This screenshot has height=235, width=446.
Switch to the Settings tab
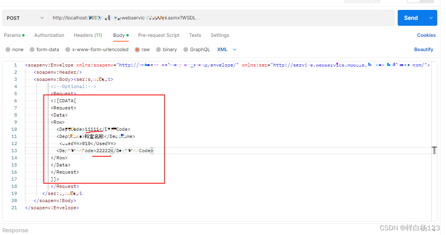click(x=220, y=35)
